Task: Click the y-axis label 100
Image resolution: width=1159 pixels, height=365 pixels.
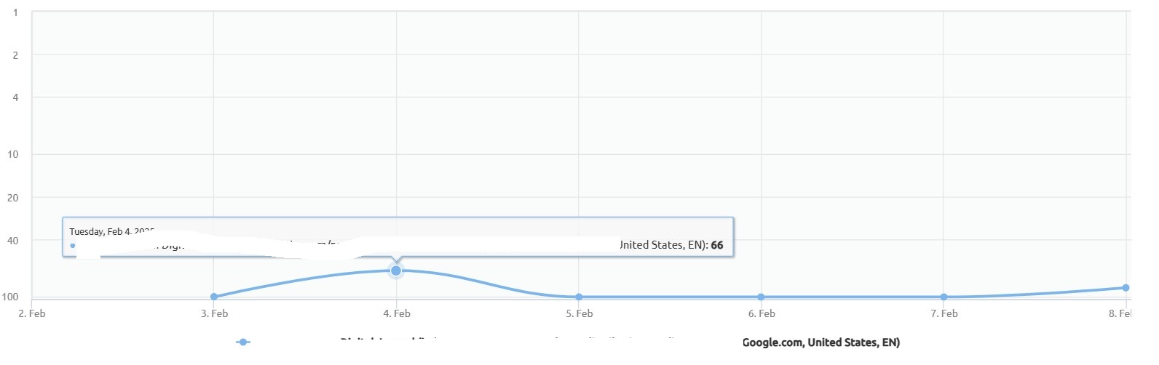Action: click(x=10, y=297)
